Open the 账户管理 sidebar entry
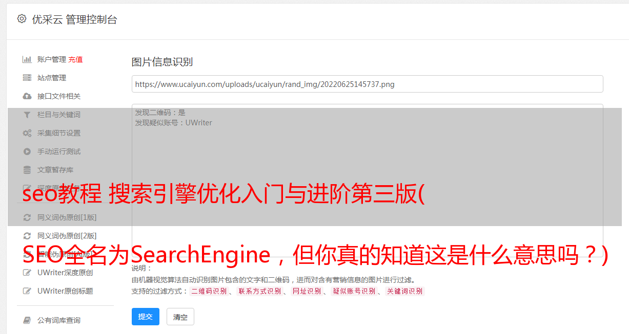This screenshot has width=629, height=334. point(52,59)
